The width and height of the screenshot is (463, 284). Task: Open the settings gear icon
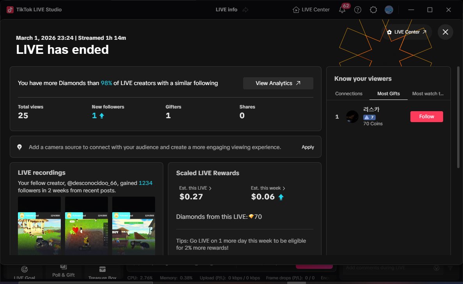tap(373, 10)
